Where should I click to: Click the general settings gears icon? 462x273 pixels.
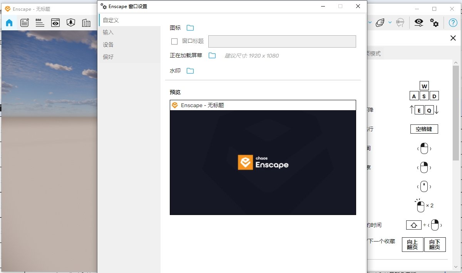pyautogui.click(x=434, y=23)
